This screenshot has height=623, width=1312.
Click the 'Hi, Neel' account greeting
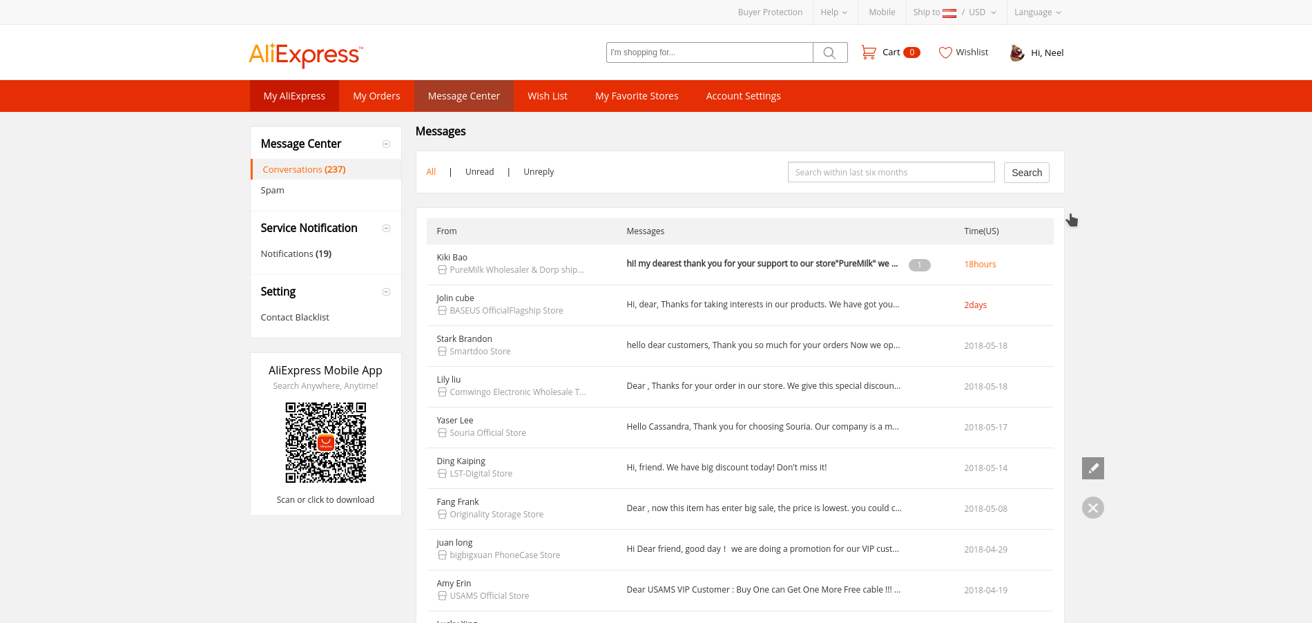coord(1047,53)
